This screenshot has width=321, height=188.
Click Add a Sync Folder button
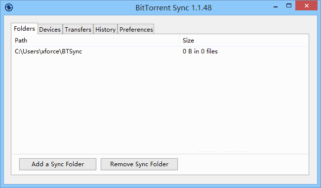pyautogui.click(x=58, y=164)
